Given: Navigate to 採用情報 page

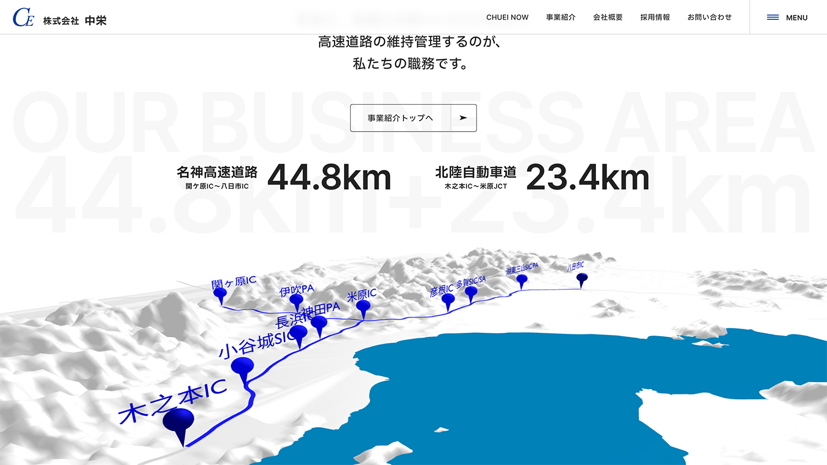Looking at the screenshot, I should [655, 18].
